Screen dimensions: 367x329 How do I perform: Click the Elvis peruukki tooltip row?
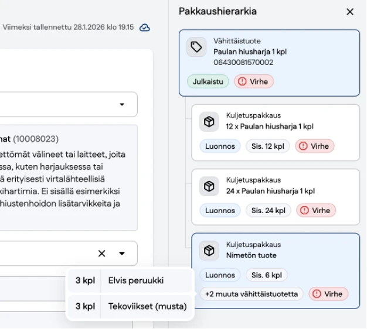coord(130,280)
